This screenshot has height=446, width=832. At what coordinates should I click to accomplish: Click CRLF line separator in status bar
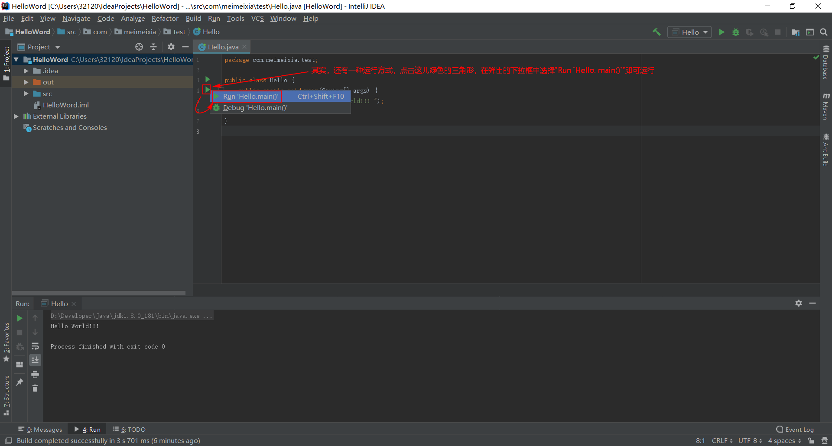[722, 440]
